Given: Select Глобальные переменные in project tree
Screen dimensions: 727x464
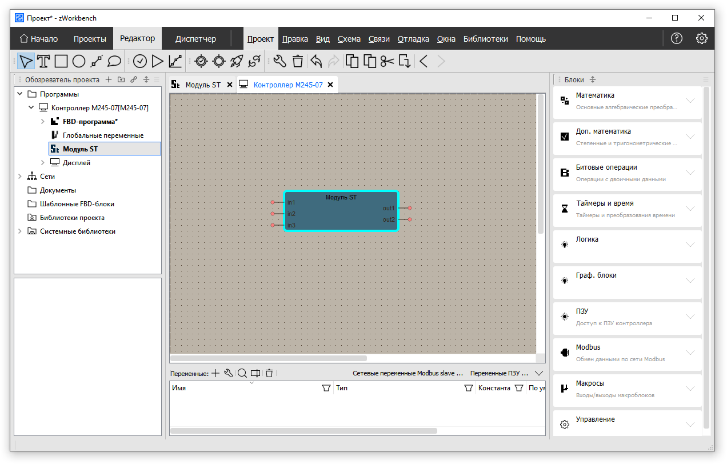Looking at the screenshot, I should click(103, 135).
